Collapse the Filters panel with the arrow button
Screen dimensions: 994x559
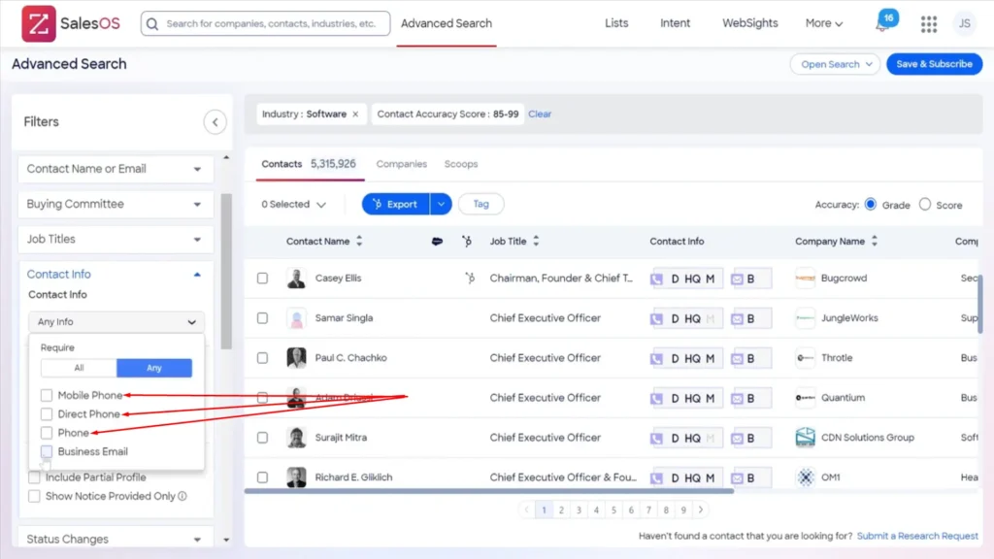(215, 121)
